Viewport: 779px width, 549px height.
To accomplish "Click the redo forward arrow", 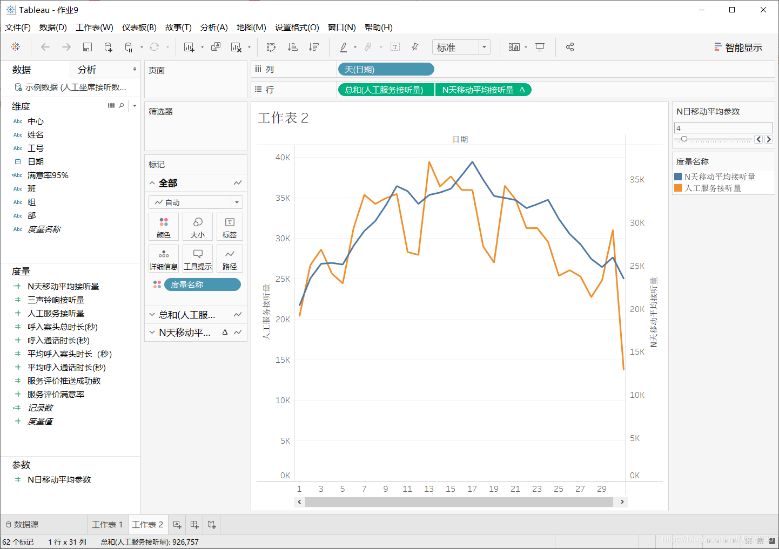I will (x=66, y=47).
